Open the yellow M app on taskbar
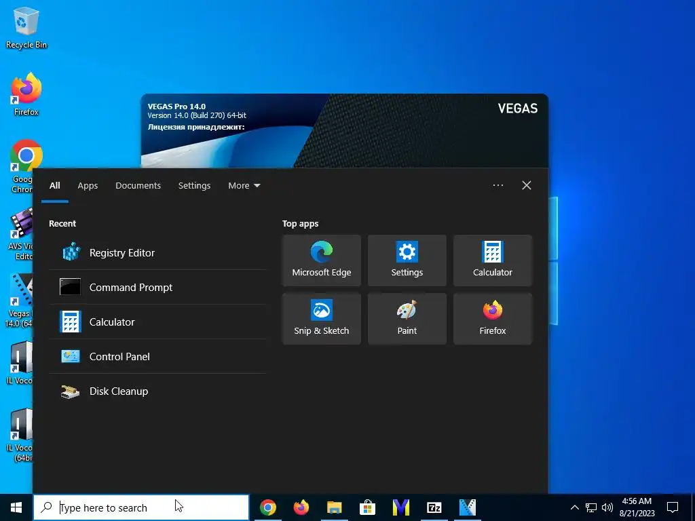 400,507
